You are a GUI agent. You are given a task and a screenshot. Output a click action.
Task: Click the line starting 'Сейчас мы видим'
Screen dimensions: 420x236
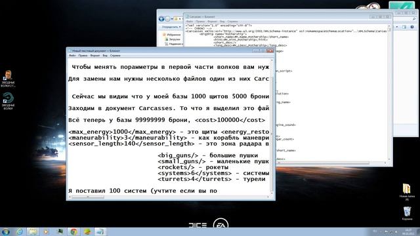171,96
